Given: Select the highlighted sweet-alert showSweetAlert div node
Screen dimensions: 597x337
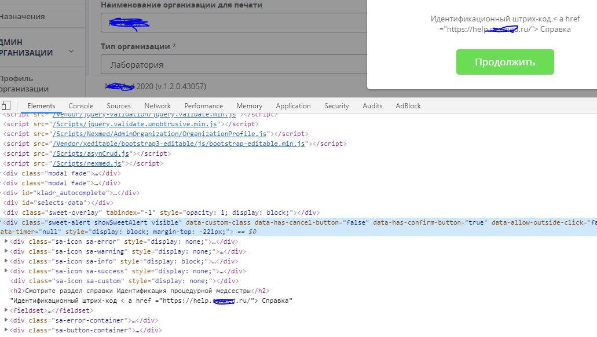Looking at the screenshot, I should point(299,227).
